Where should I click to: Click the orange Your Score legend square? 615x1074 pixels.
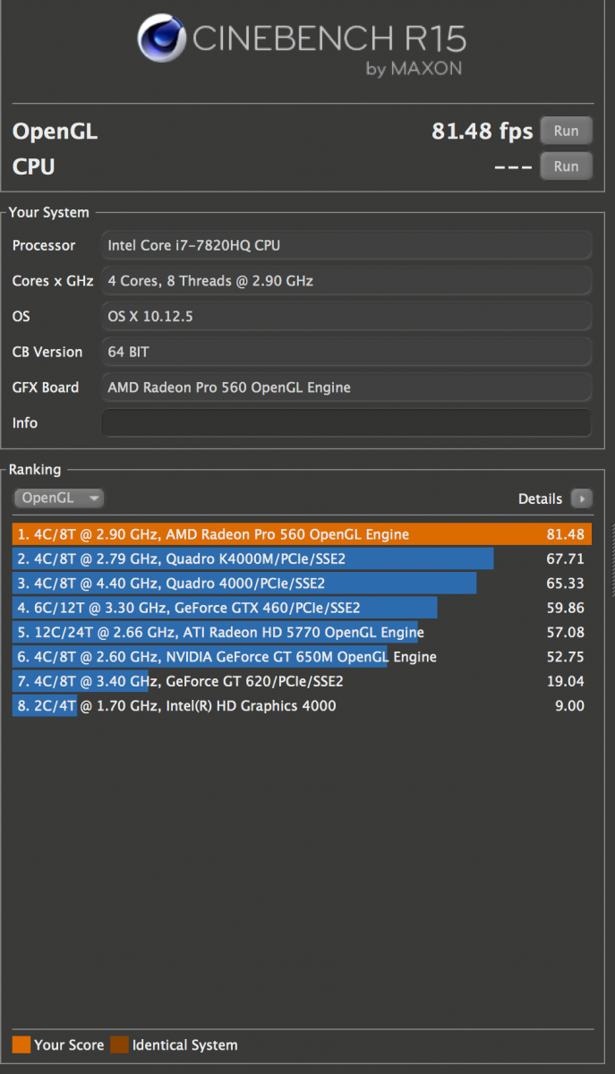coord(20,1044)
